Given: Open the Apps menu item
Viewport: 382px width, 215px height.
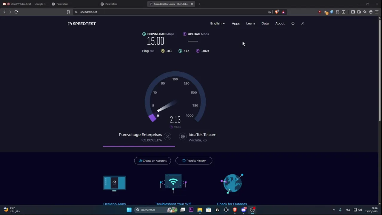Looking at the screenshot, I should click(x=236, y=23).
